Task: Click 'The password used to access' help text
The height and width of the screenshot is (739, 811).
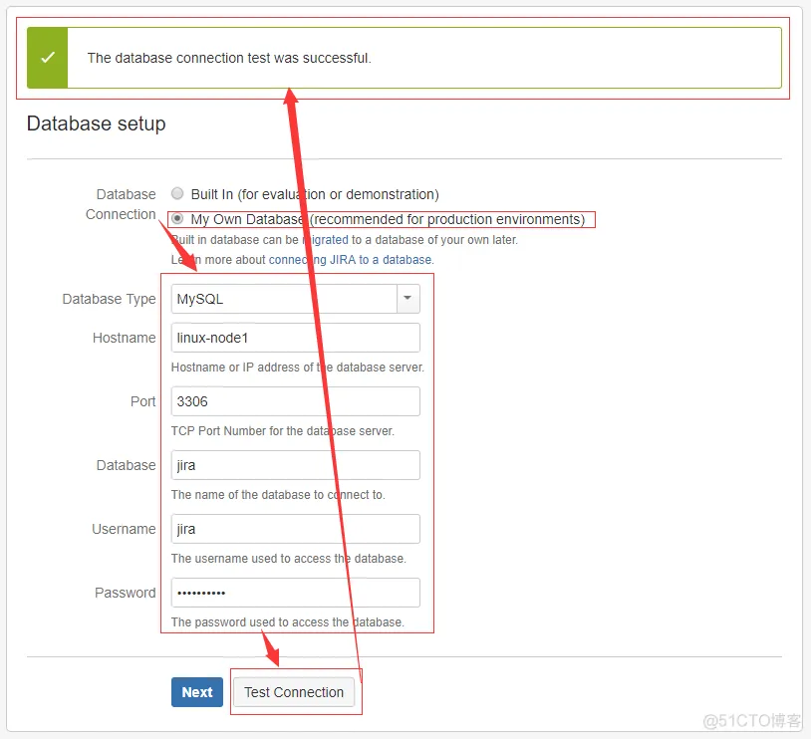Action: point(288,622)
